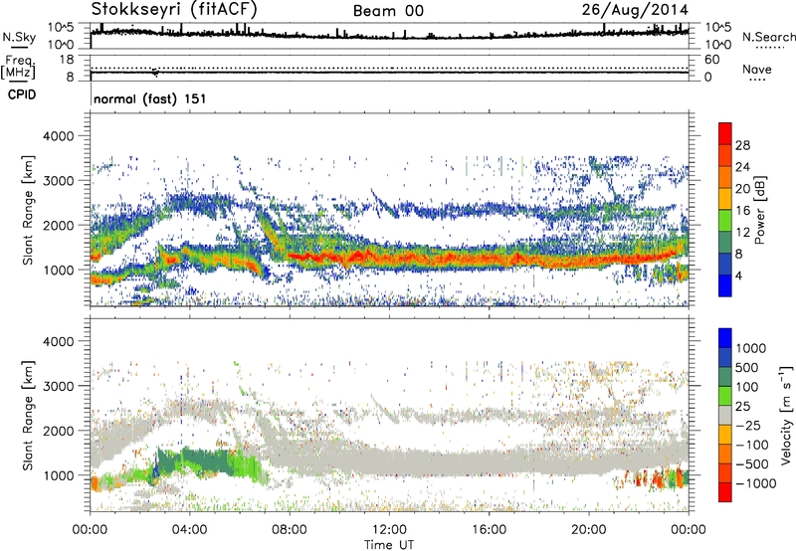Click the 'Power [dB]' colorbar title

760,210
